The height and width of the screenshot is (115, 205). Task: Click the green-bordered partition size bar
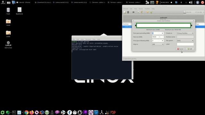pos(163,26)
